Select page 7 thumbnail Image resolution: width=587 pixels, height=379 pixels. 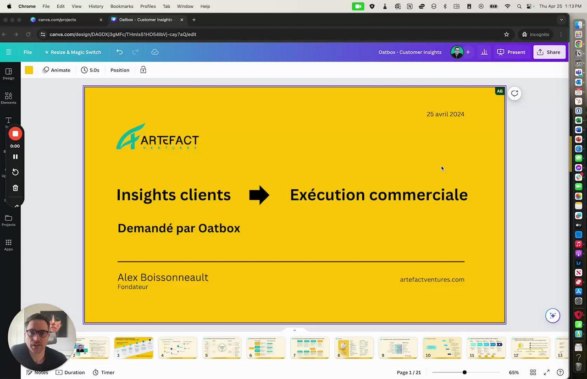310,348
